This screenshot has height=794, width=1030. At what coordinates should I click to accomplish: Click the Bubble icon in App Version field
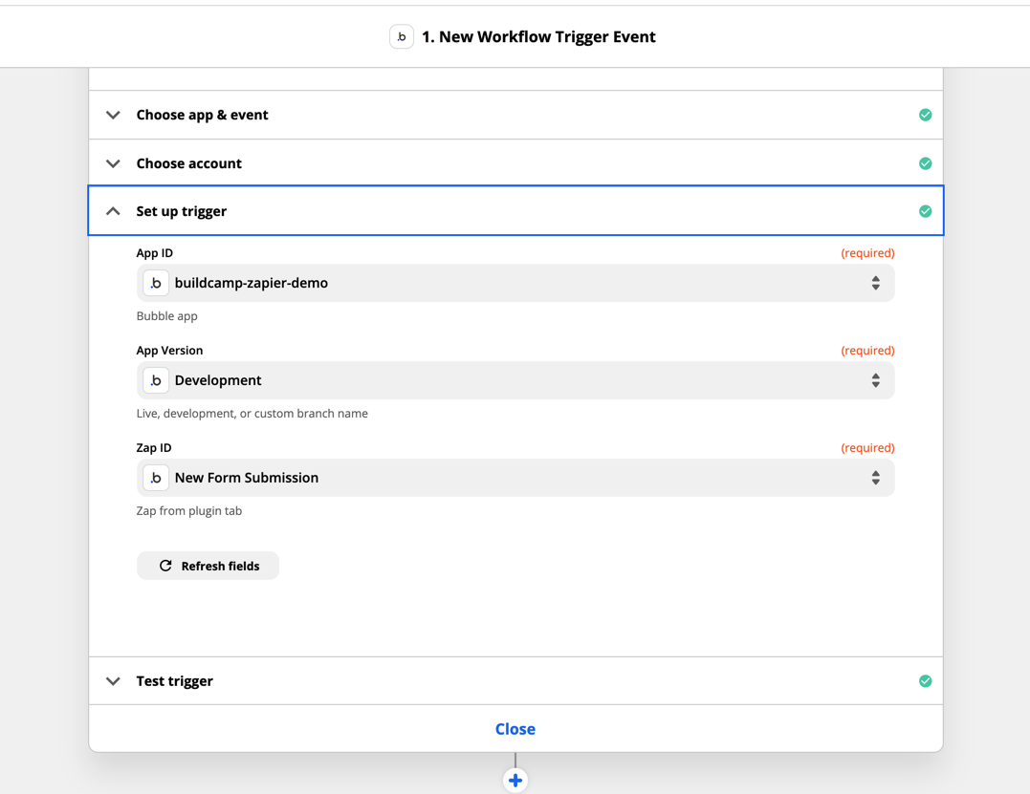coord(156,380)
